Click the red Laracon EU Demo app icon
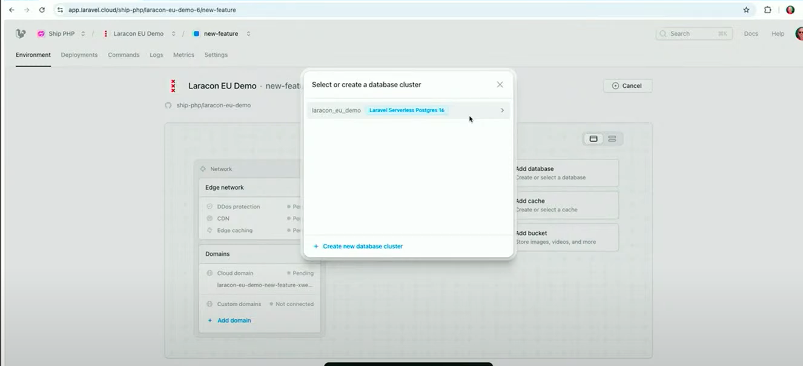The image size is (803, 366). pyautogui.click(x=173, y=86)
